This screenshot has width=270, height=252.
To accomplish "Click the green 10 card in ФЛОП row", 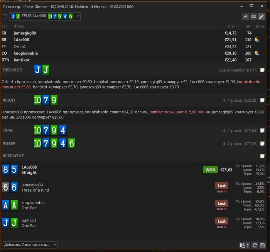I will [37, 100].
